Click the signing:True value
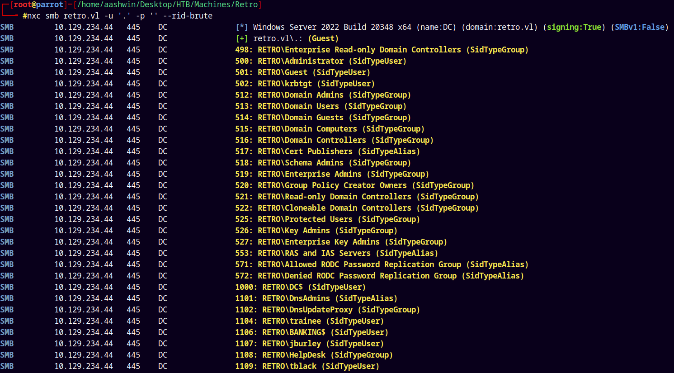674x373 pixels. point(574,27)
